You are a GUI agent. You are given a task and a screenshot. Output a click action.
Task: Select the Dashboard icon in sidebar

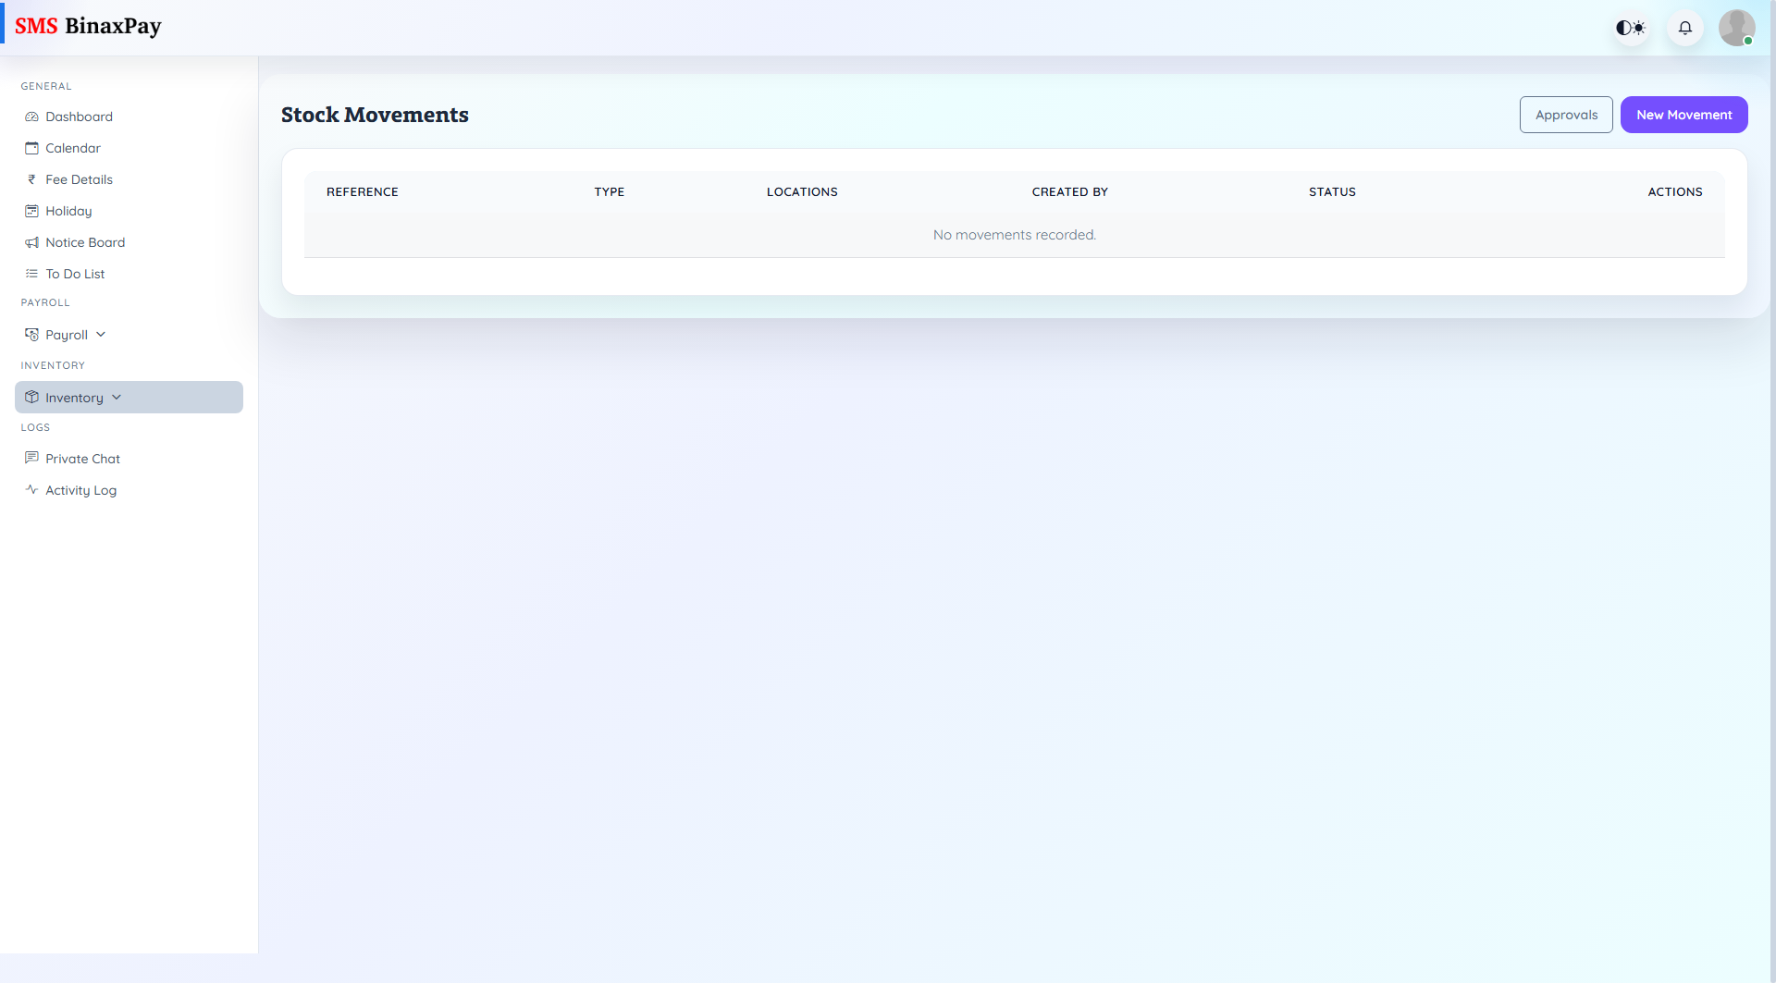tap(31, 117)
